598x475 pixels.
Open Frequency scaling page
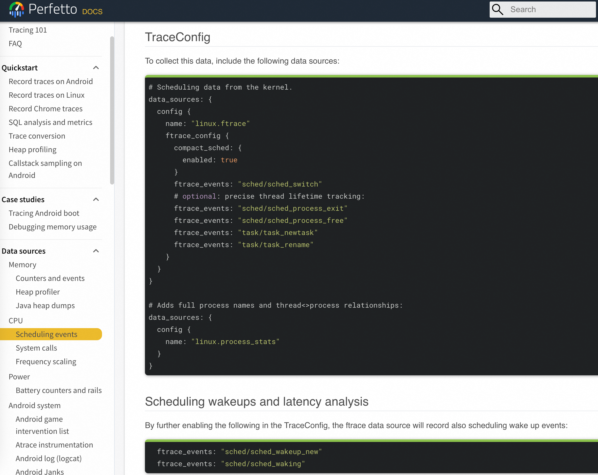46,361
